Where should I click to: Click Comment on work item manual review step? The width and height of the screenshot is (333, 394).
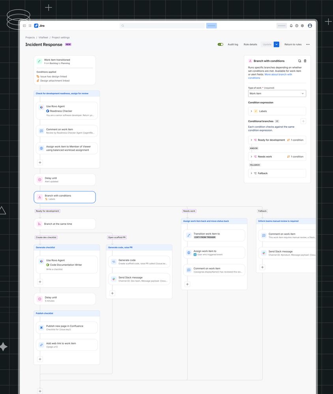pyautogui.click(x=287, y=235)
